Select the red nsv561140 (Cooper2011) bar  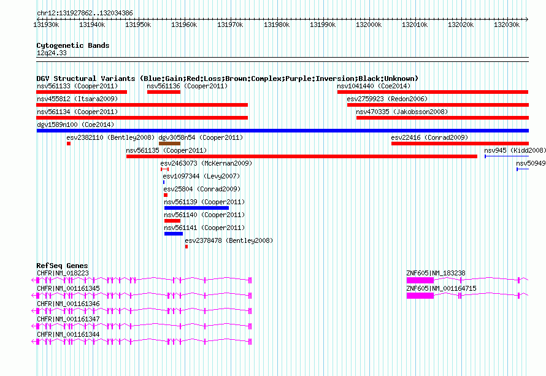tap(172, 221)
